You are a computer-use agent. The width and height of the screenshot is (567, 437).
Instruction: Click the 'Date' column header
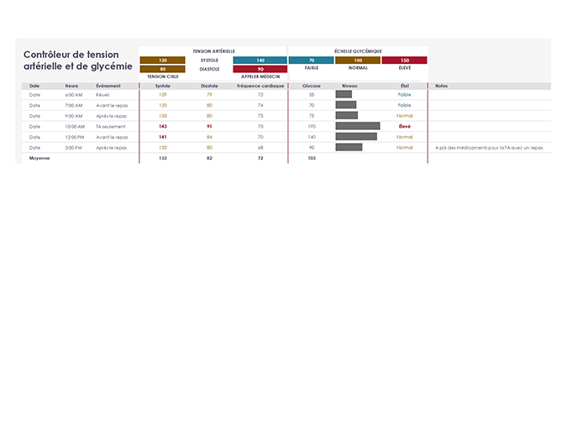point(34,86)
